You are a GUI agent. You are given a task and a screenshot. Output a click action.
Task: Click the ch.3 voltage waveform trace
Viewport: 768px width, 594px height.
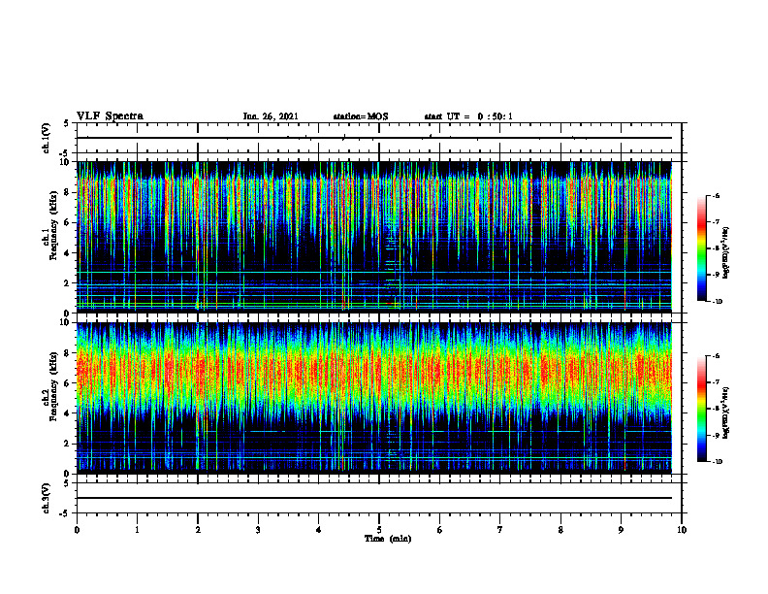click(x=374, y=498)
